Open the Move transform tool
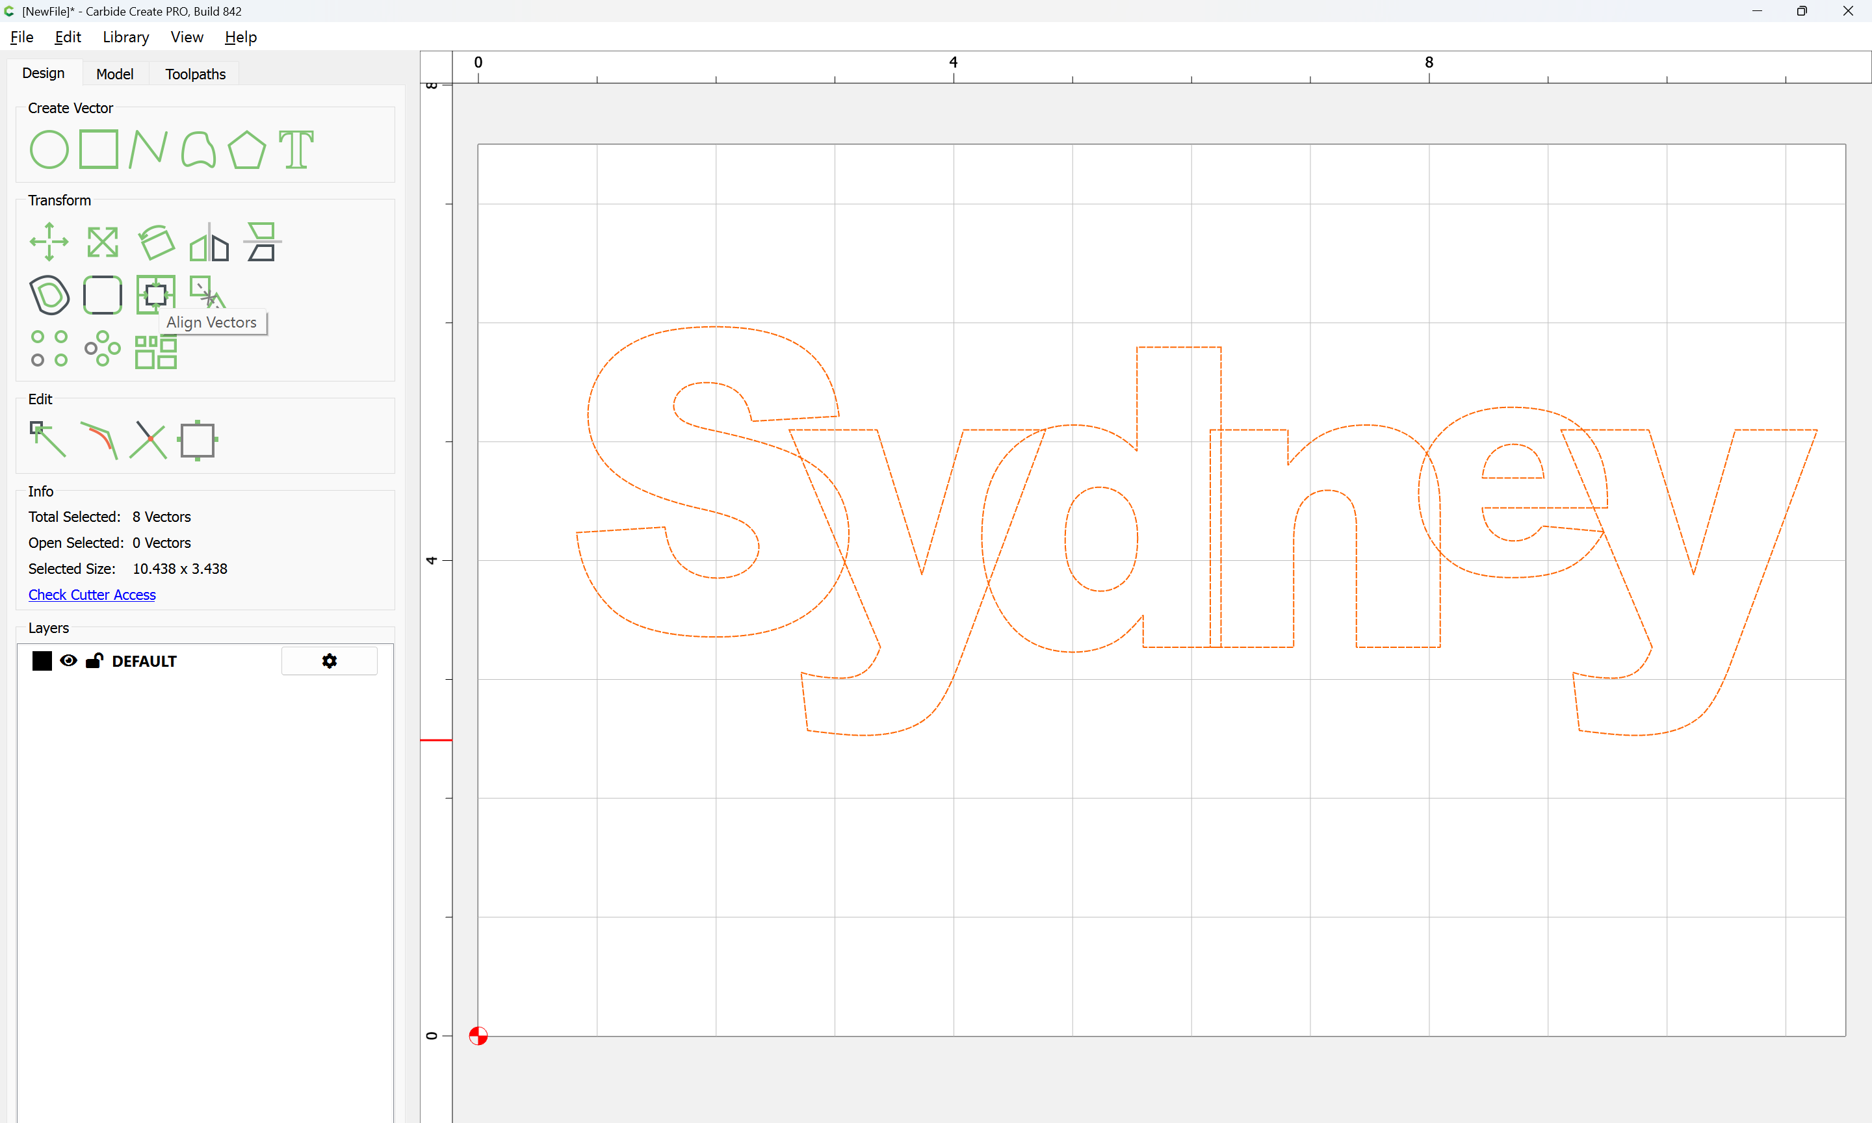This screenshot has width=1872, height=1123. click(x=49, y=242)
